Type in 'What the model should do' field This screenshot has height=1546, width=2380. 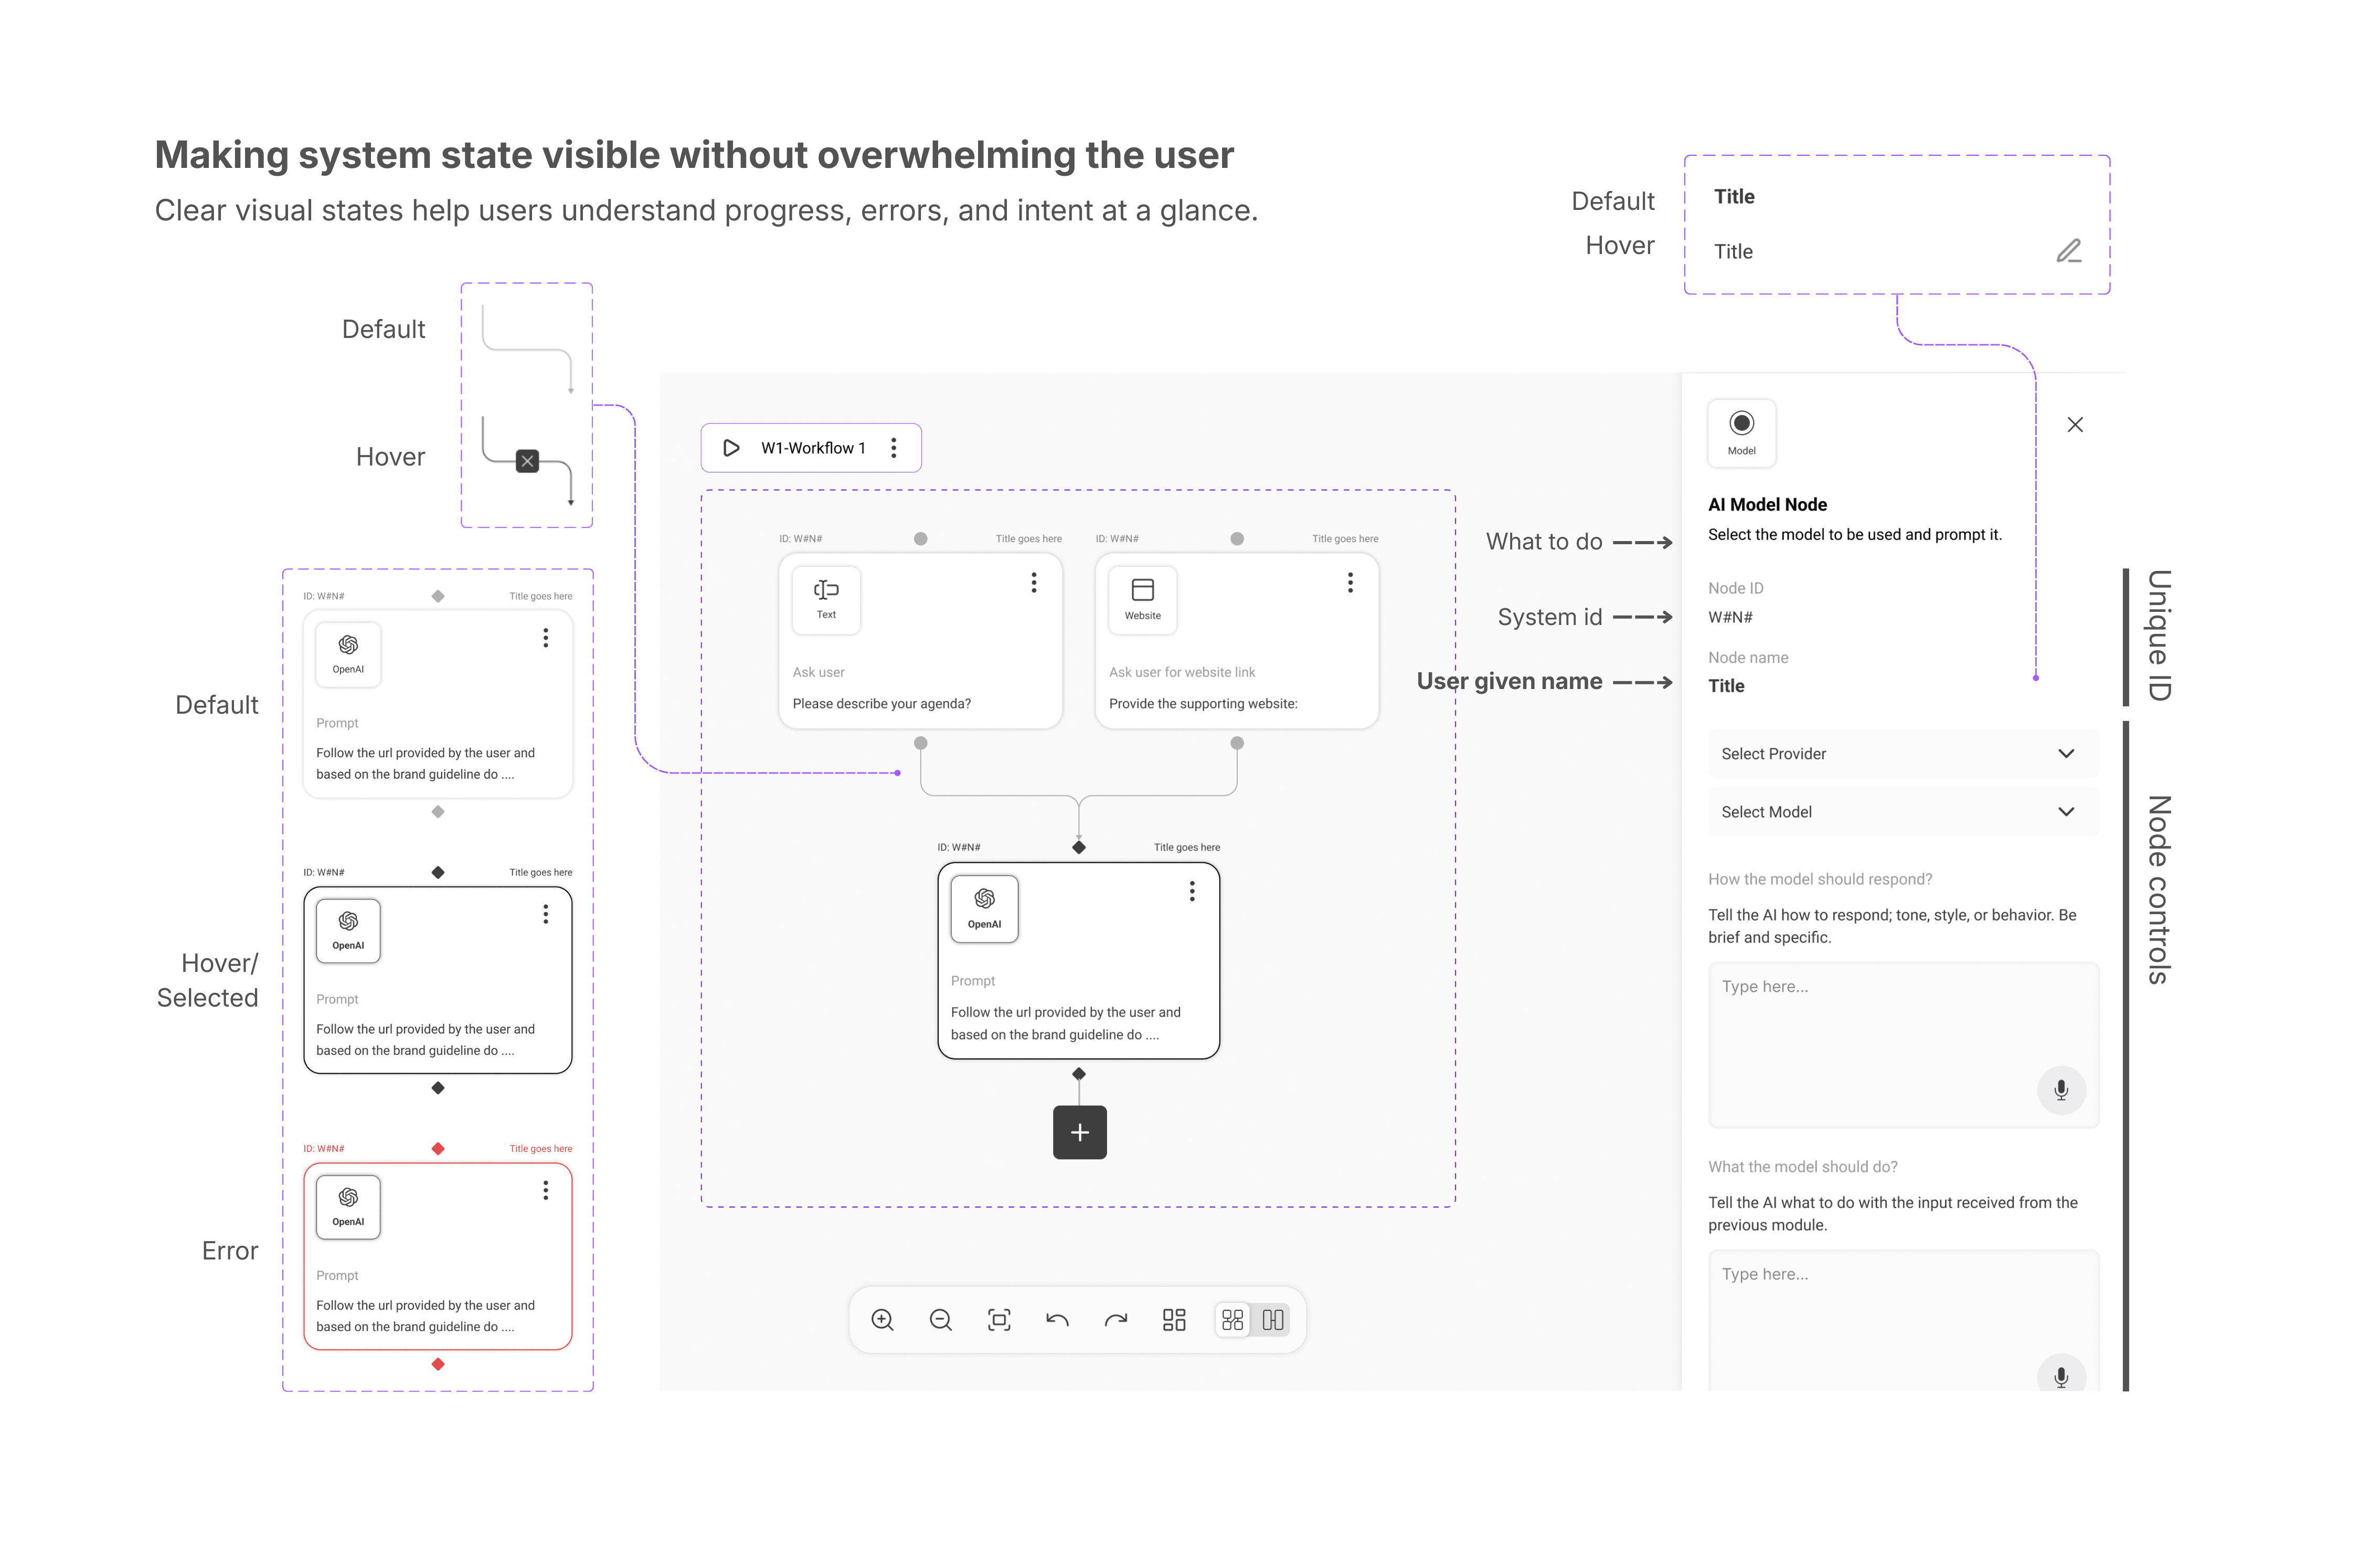(1880, 1310)
